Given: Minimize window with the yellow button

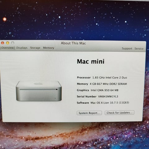Looking at the screenshot, I should (7, 43).
